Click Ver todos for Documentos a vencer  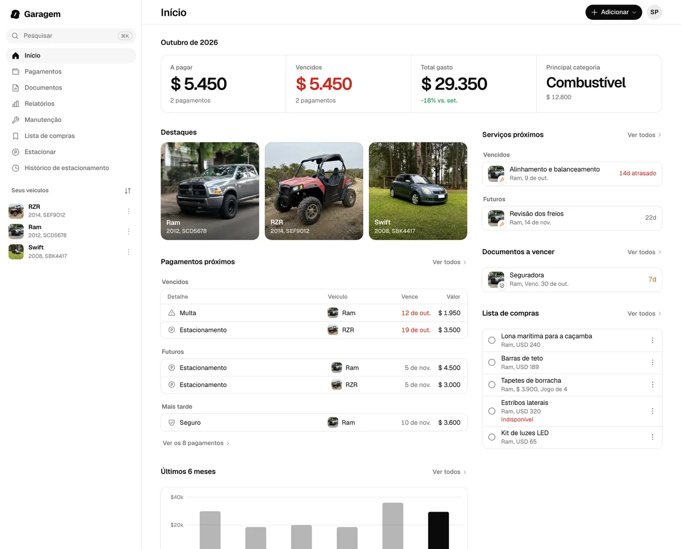(x=645, y=252)
